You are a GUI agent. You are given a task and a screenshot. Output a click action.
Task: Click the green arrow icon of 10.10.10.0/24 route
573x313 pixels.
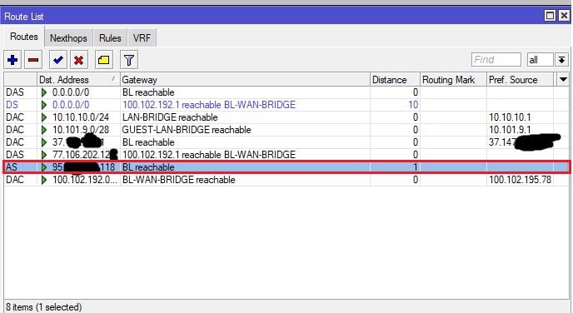pyautogui.click(x=44, y=117)
